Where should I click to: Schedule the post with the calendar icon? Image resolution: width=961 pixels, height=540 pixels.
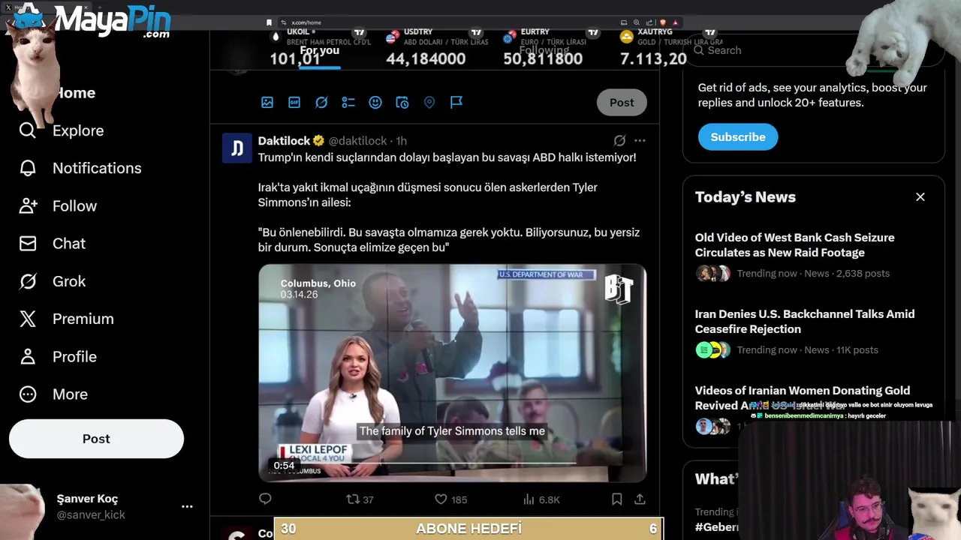click(x=402, y=102)
